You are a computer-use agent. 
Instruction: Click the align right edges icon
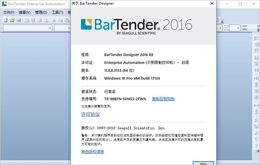[x=257, y=44]
